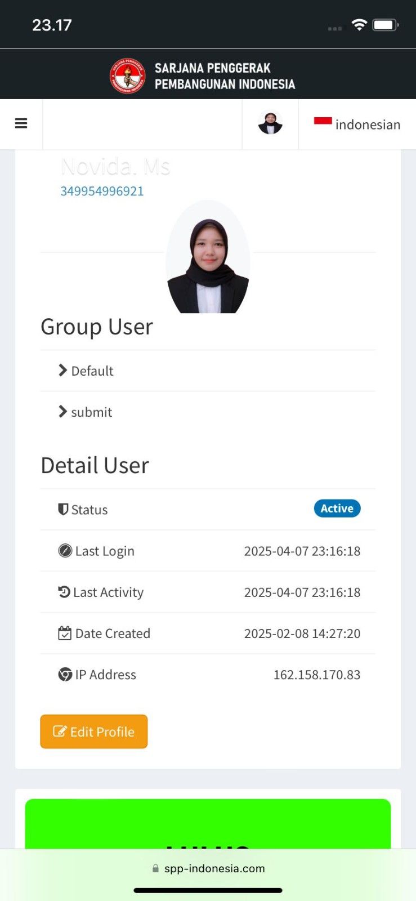Viewport: 416px width, 901px height.
Task: Tap the Sarjana Penggerak Pembangunan Indonesia title
Action: tap(225, 76)
